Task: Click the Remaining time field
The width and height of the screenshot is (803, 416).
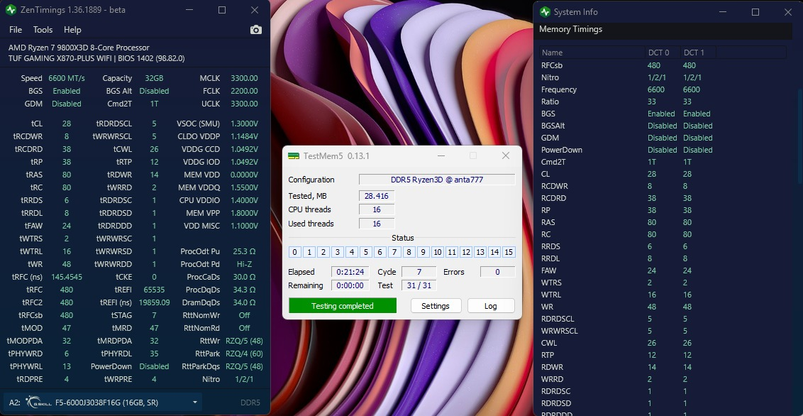Action: point(350,286)
